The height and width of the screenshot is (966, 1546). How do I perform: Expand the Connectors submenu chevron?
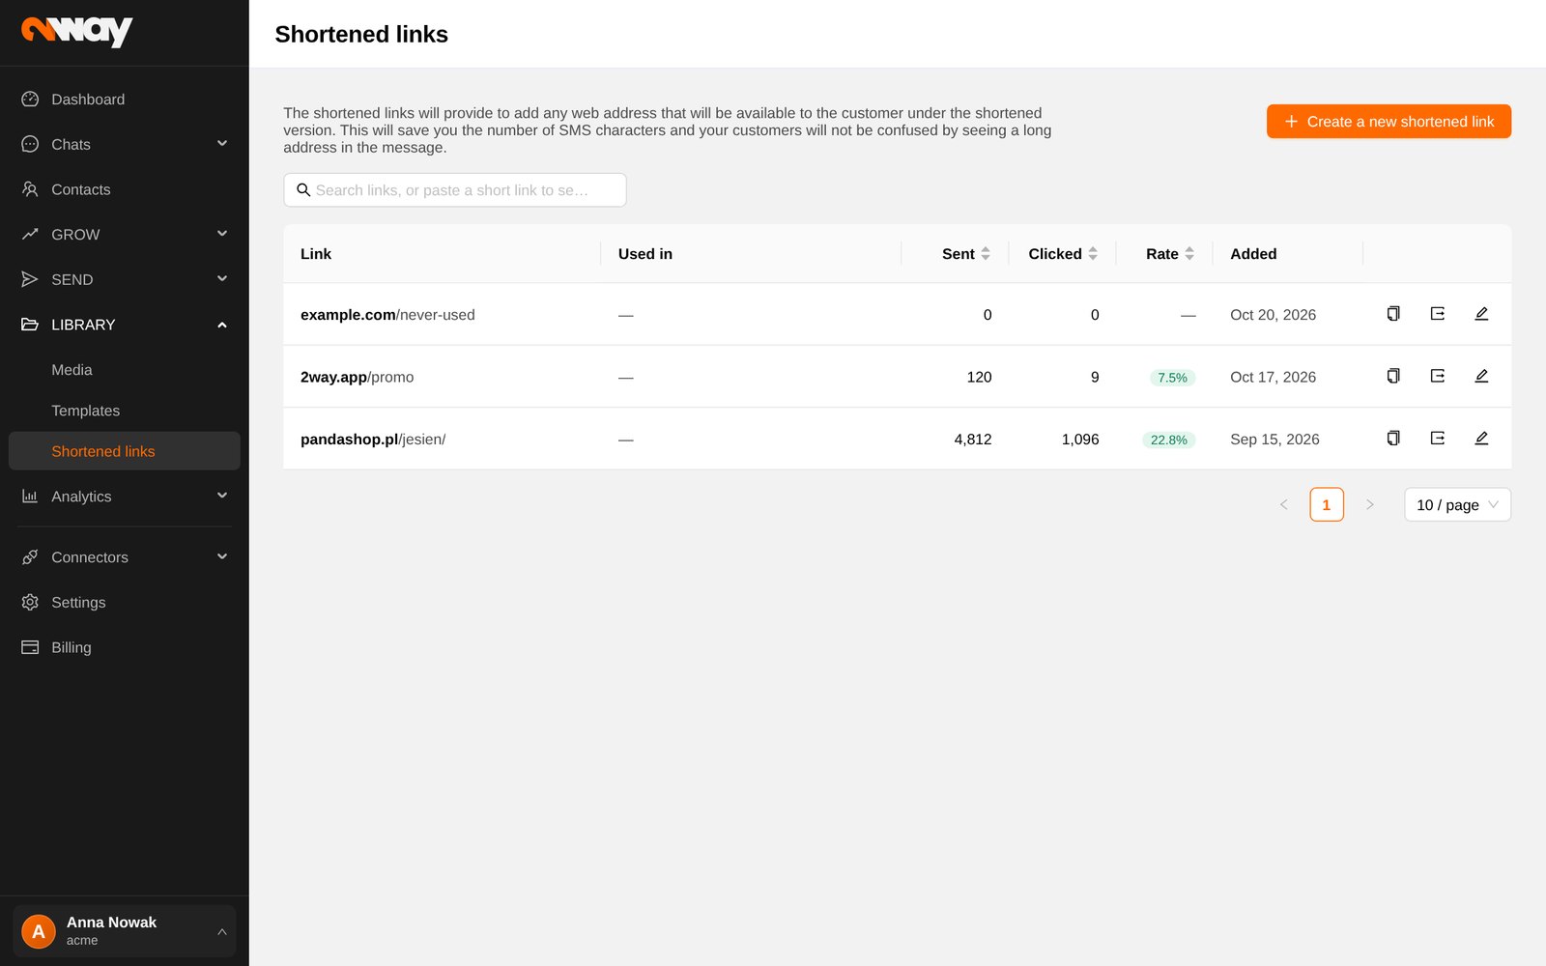(222, 556)
